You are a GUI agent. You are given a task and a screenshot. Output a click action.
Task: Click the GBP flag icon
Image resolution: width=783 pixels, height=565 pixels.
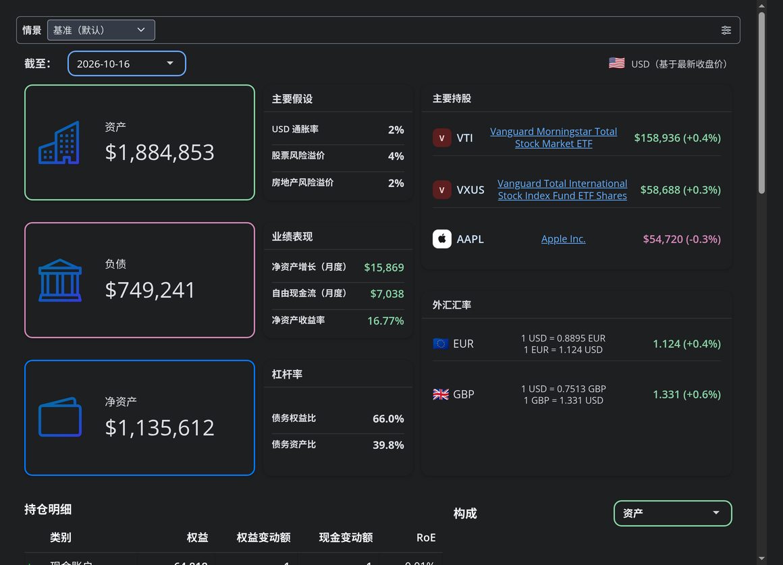440,394
